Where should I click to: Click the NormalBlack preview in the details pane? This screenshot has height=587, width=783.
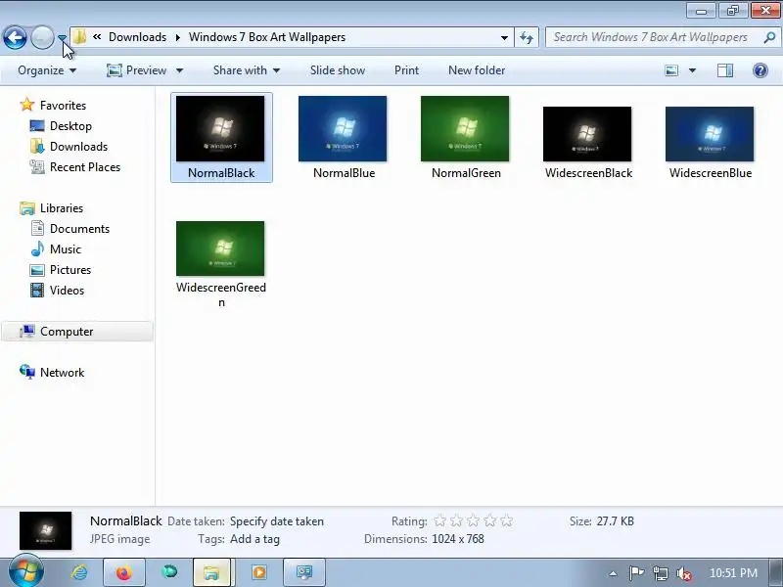pos(45,530)
